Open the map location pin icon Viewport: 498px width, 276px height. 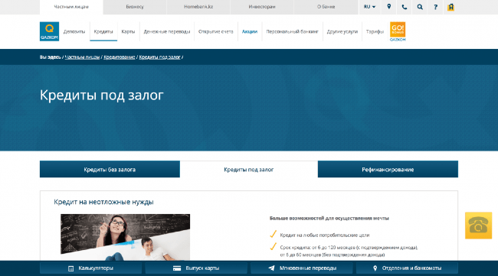coord(388,7)
